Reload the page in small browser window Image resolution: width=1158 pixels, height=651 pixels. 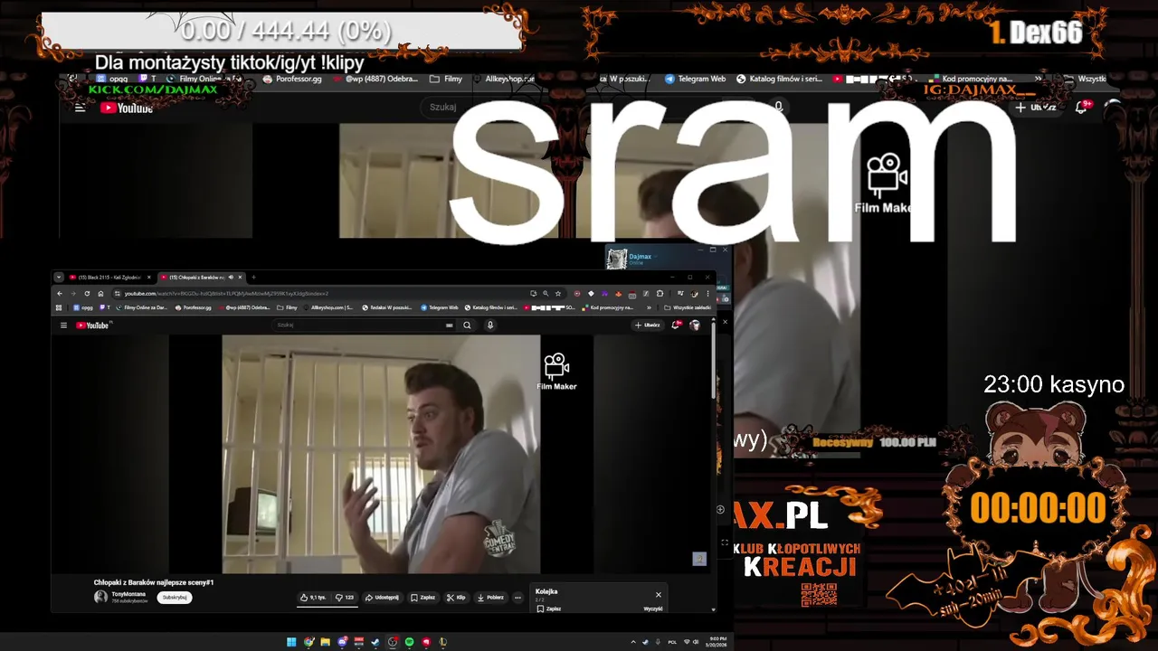87,293
